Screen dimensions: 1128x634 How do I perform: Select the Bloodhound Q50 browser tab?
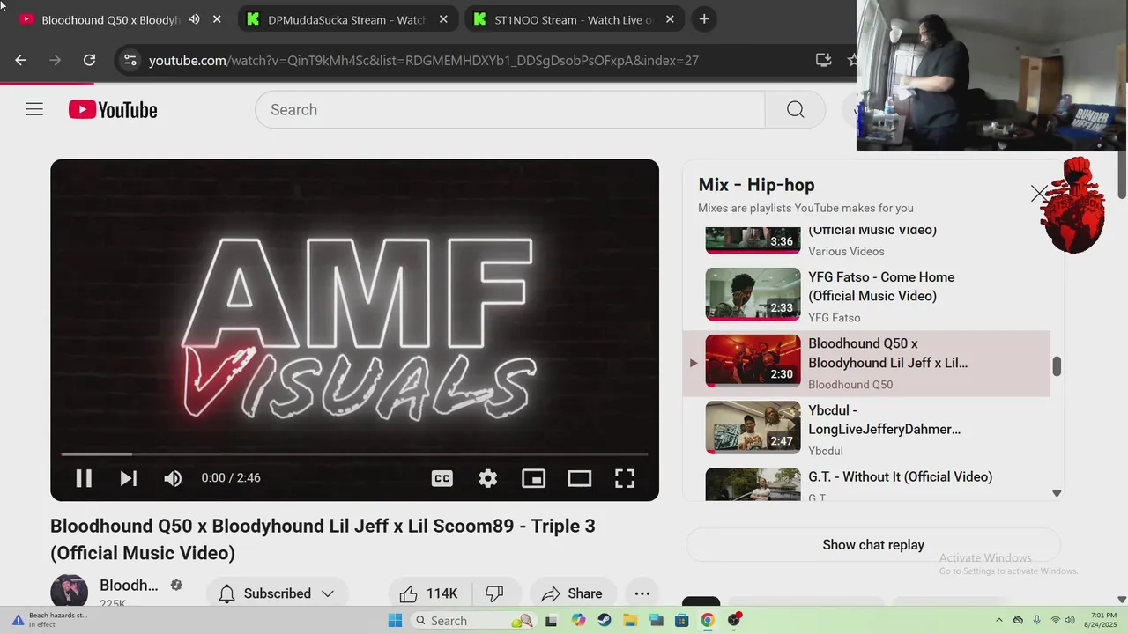tap(110, 19)
